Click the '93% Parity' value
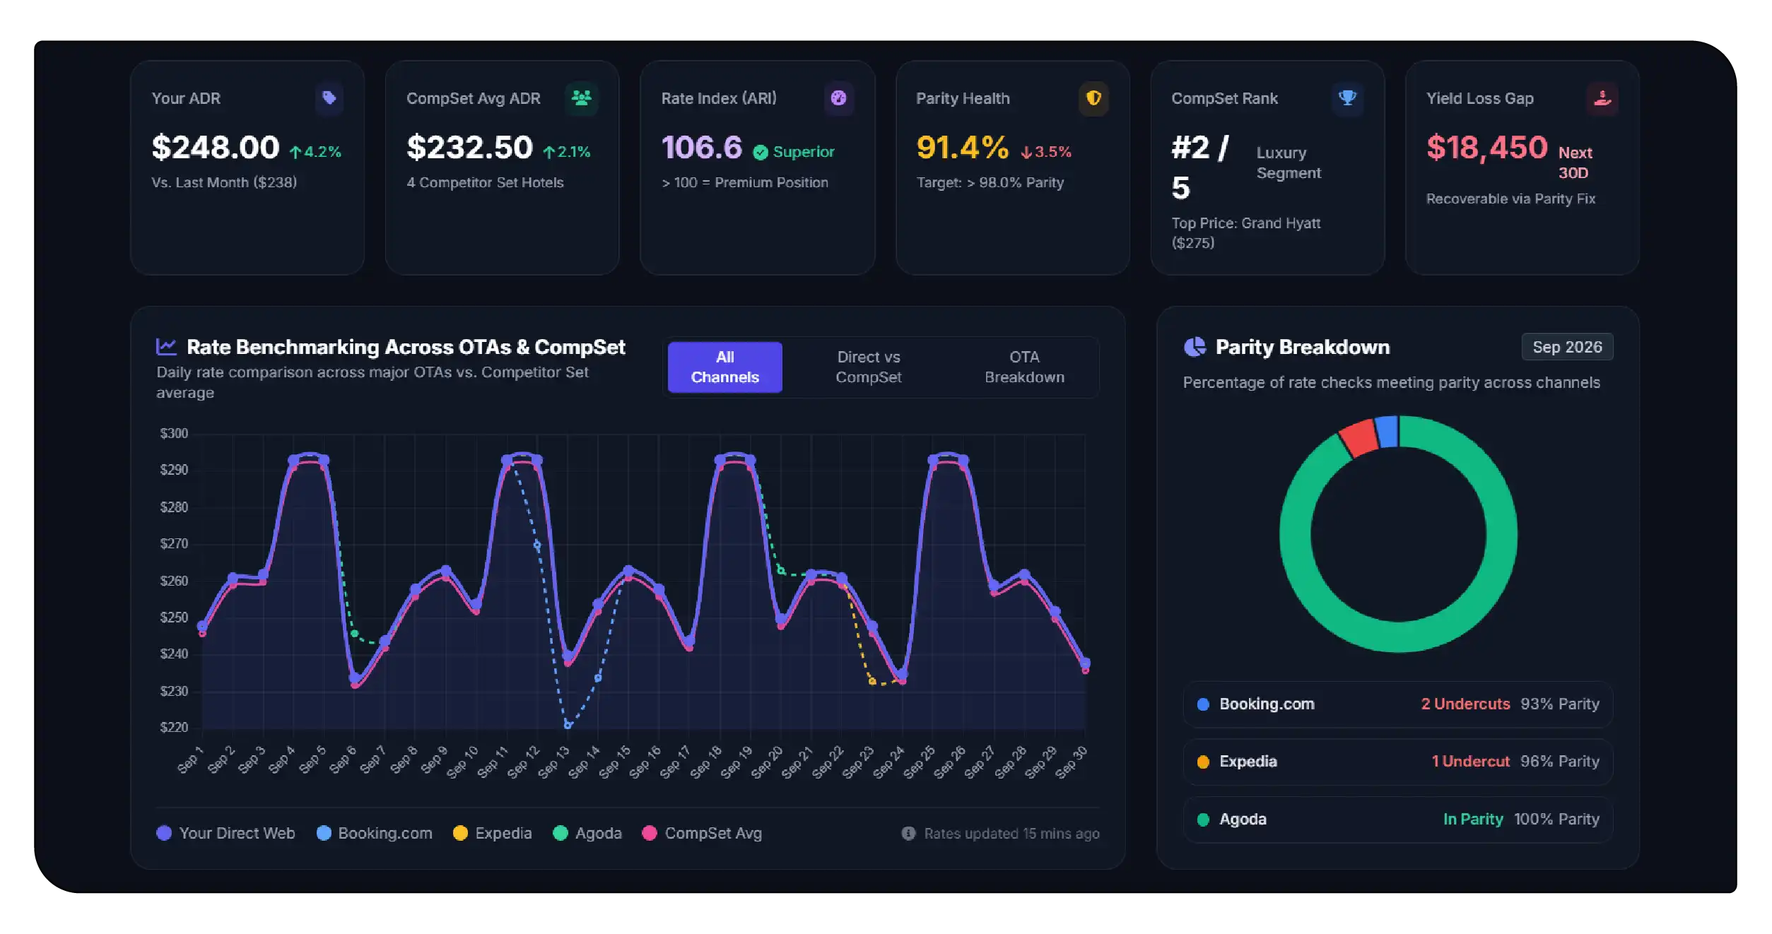The width and height of the screenshot is (1772, 934). pos(1560,704)
